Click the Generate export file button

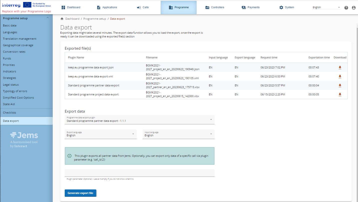[x=80, y=193]
